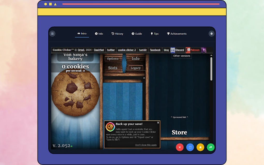Open the hamburger menu icon
264x165 pixels.
click(53, 34)
